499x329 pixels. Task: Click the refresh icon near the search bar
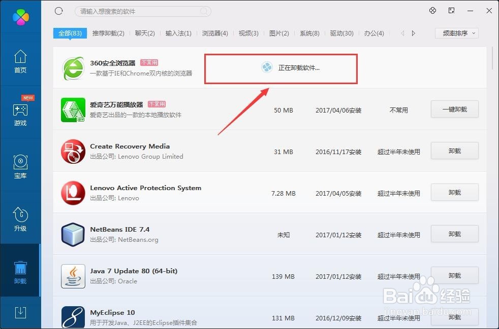(x=58, y=10)
